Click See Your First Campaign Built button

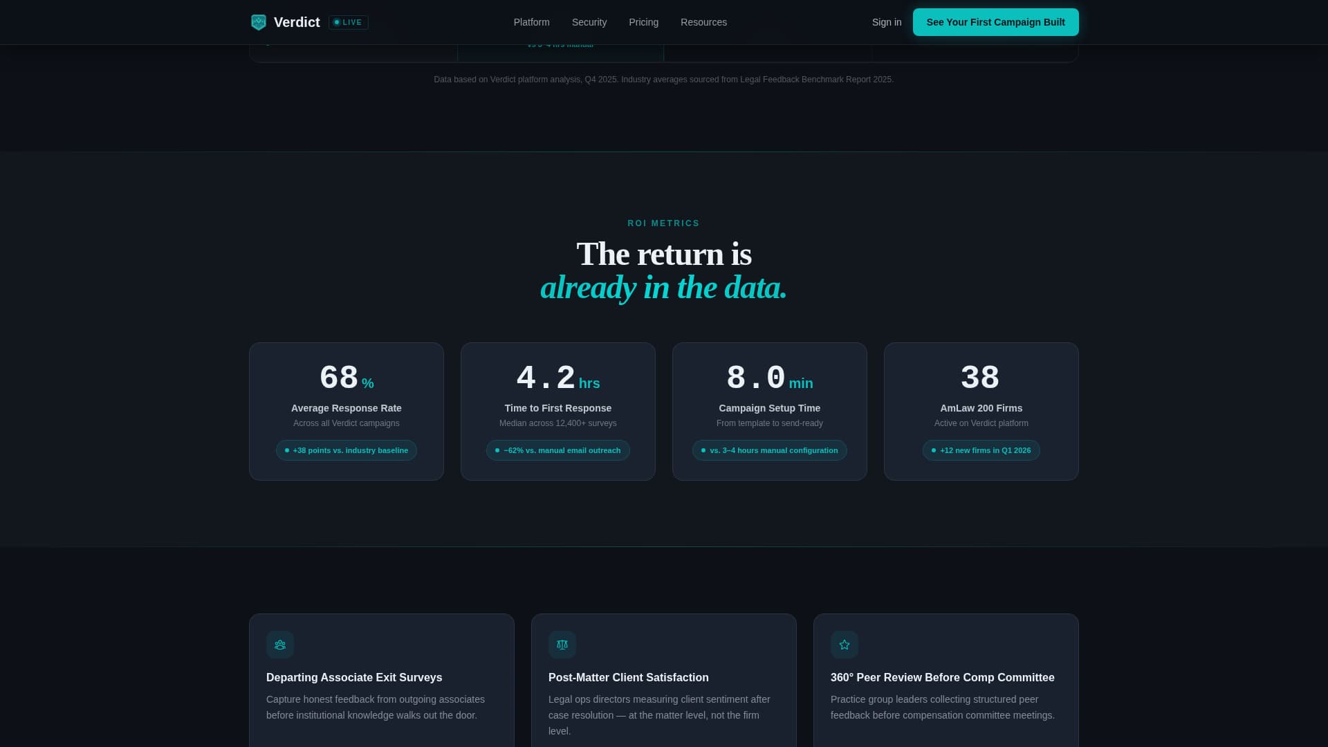point(995,22)
